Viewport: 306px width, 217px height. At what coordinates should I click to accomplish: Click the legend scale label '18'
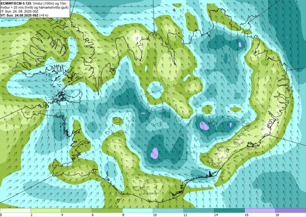(277, 215)
